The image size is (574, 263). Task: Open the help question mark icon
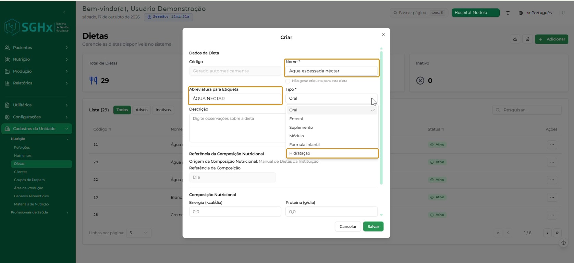tap(563, 243)
